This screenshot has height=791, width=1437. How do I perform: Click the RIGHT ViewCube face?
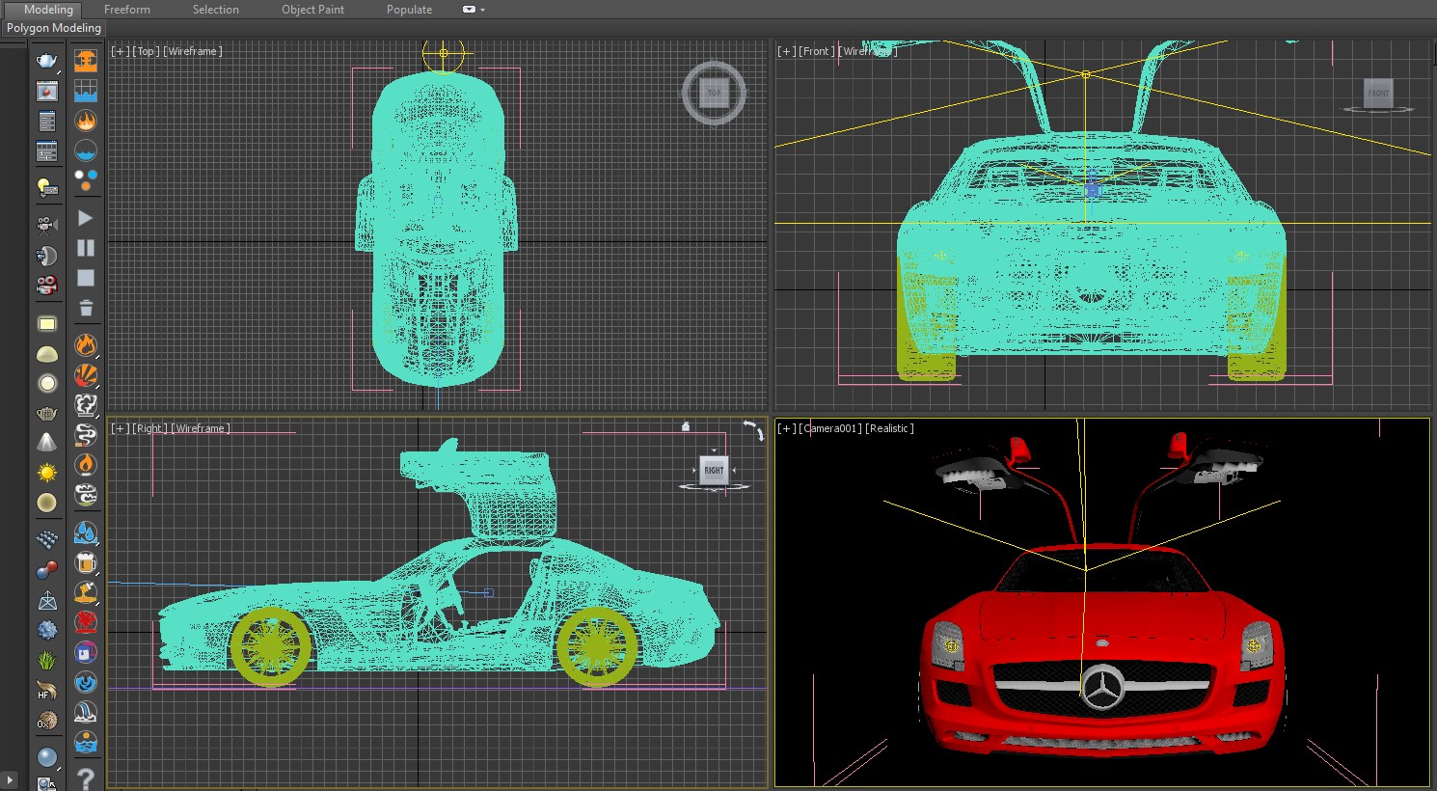pyautogui.click(x=714, y=471)
